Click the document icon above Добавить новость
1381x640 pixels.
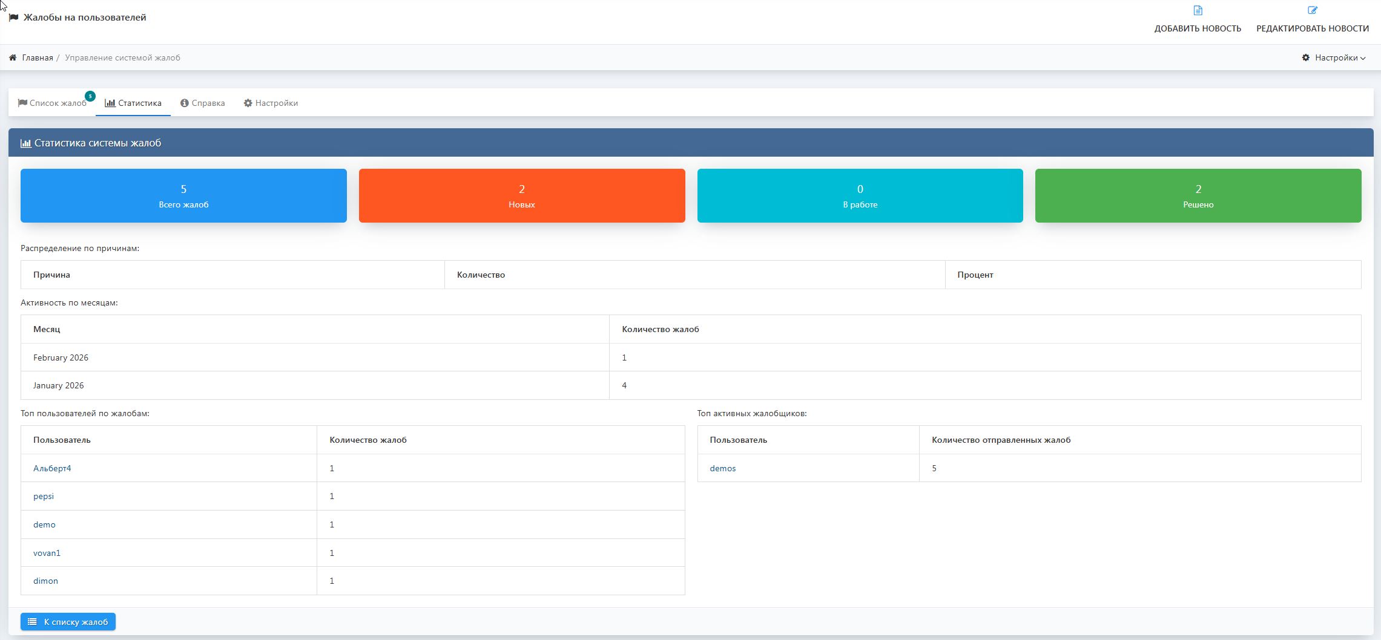[1198, 10]
